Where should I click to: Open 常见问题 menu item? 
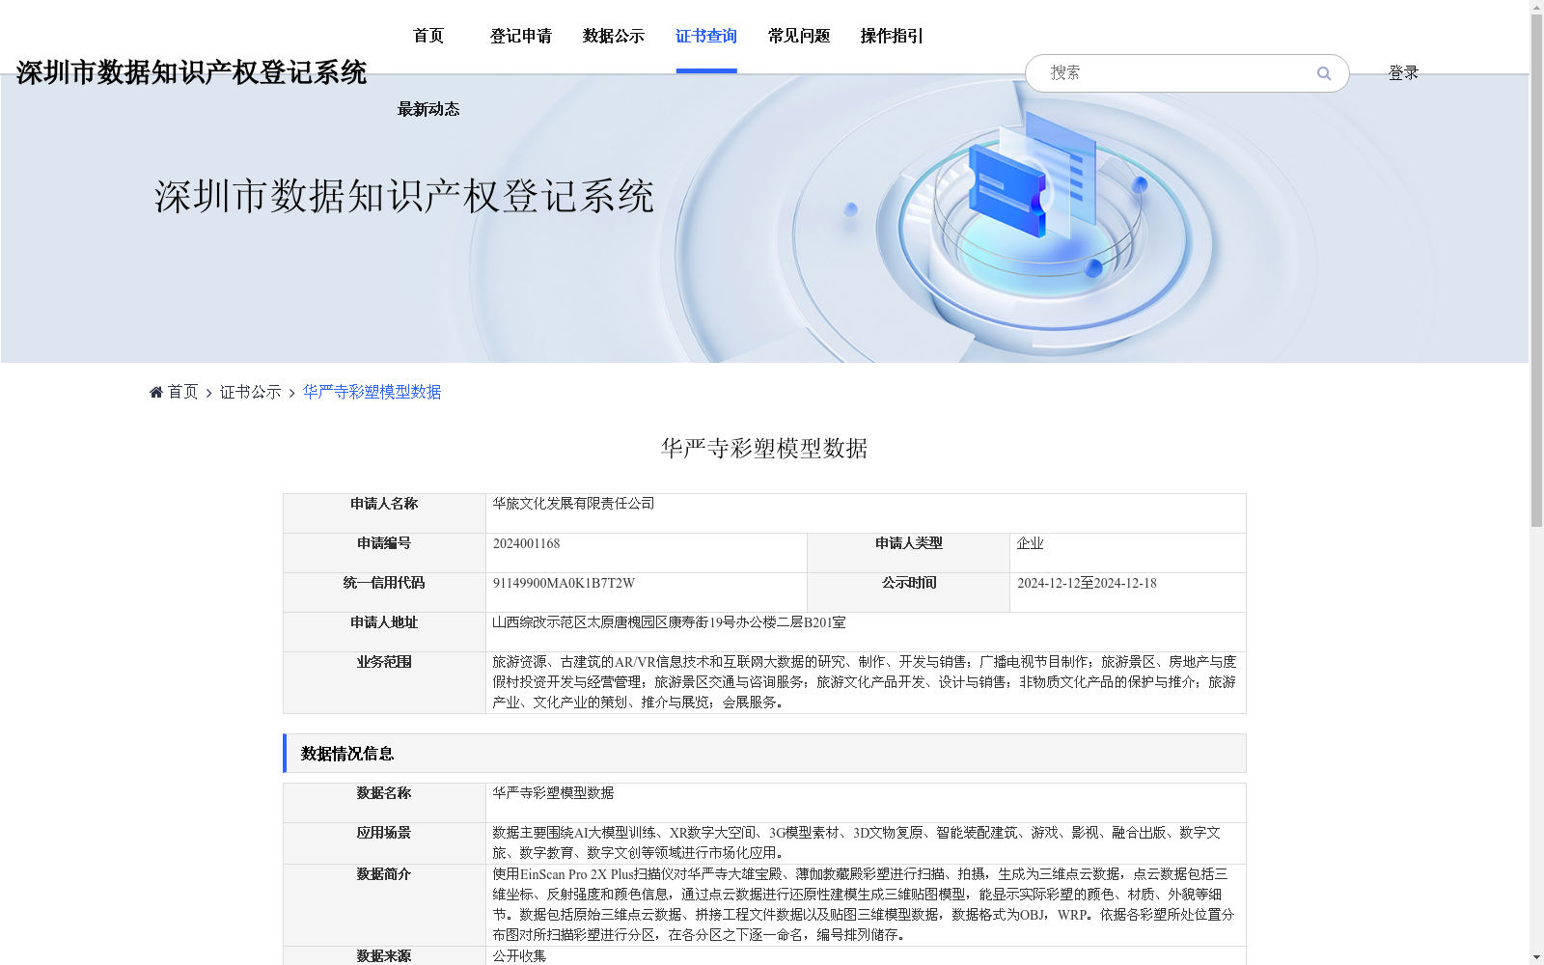[799, 37]
